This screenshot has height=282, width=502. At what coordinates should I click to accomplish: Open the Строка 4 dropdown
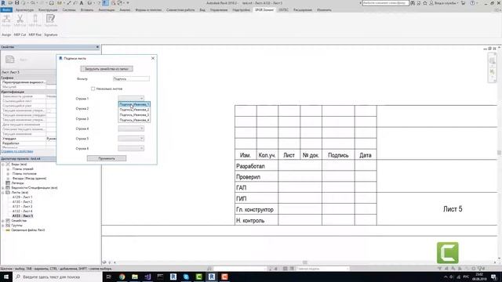pos(131,128)
